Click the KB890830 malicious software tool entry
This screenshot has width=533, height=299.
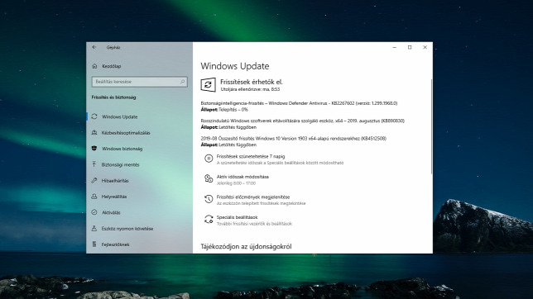[303, 121]
